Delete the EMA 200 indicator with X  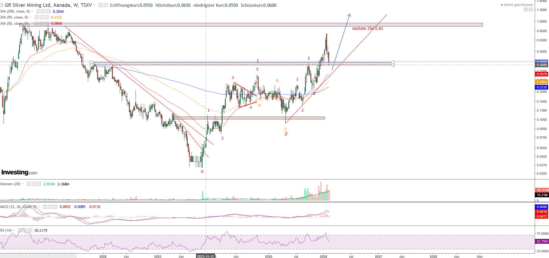(x=48, y=11)
